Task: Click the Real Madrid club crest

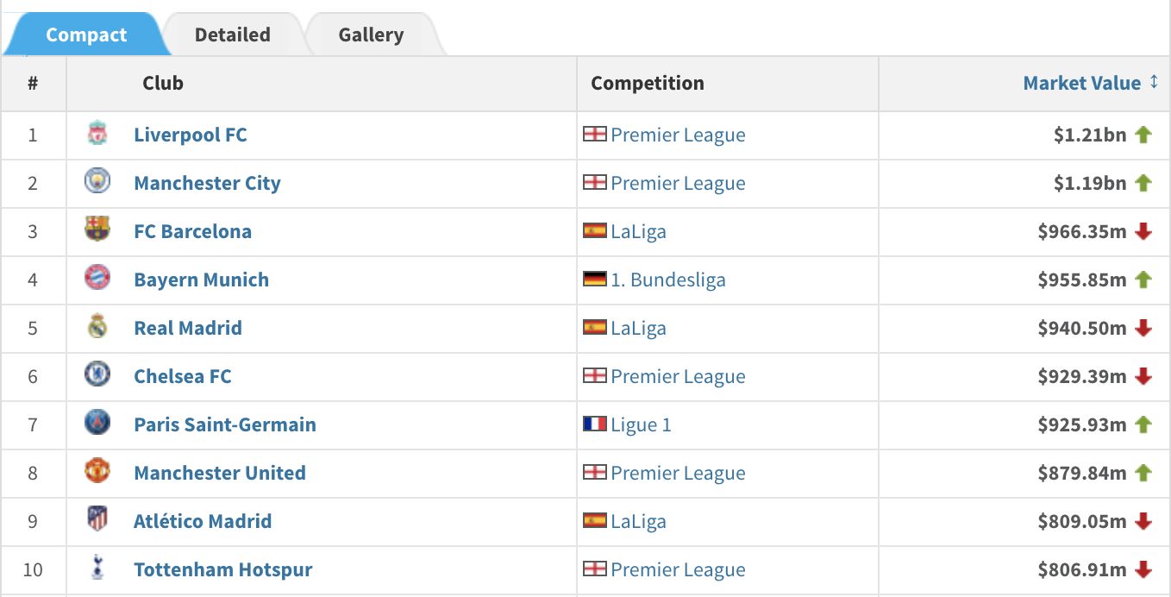Action: pos(97,327)
